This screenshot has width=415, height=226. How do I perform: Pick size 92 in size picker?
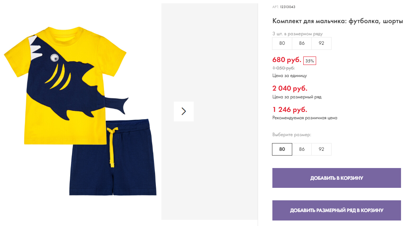321,149
